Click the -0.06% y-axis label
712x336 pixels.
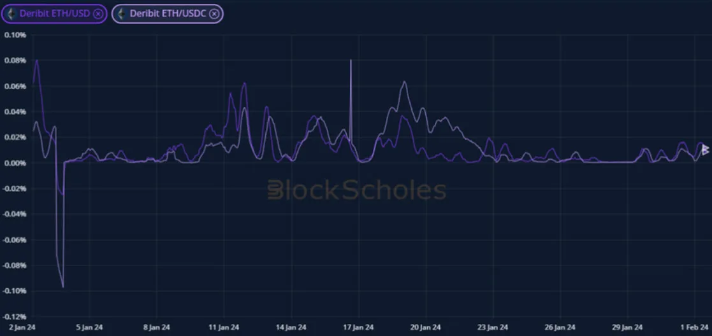[15, 240]
